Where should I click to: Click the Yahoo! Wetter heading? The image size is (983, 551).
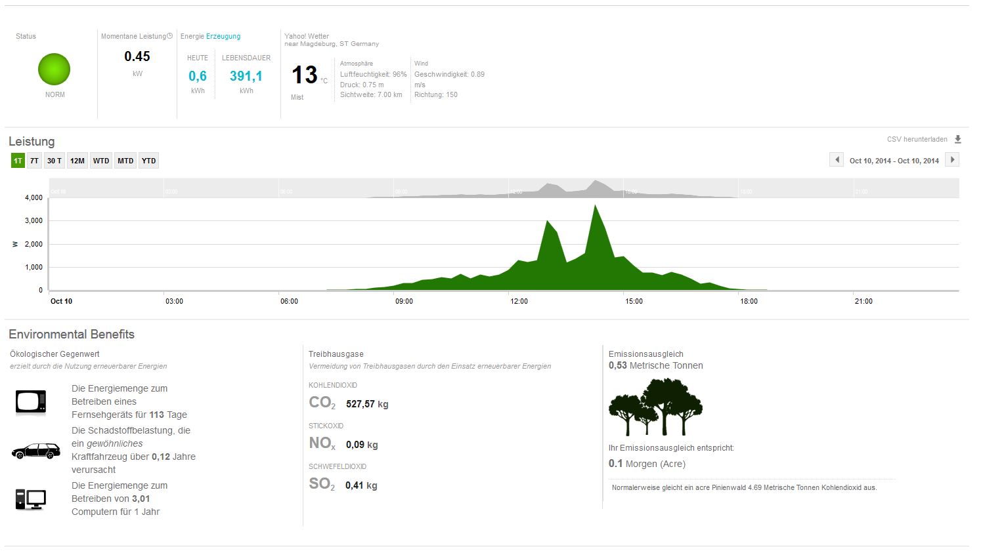[x=307, y=36]
